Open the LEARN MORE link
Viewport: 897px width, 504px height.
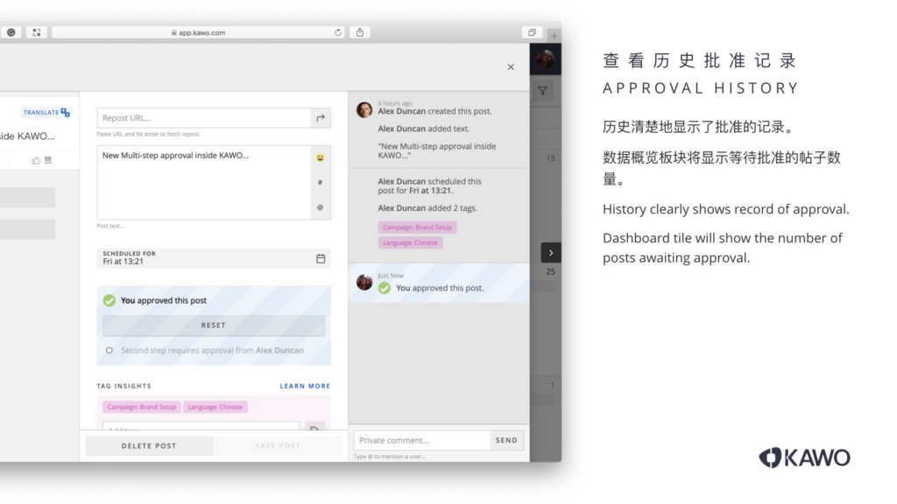[305, 386]
